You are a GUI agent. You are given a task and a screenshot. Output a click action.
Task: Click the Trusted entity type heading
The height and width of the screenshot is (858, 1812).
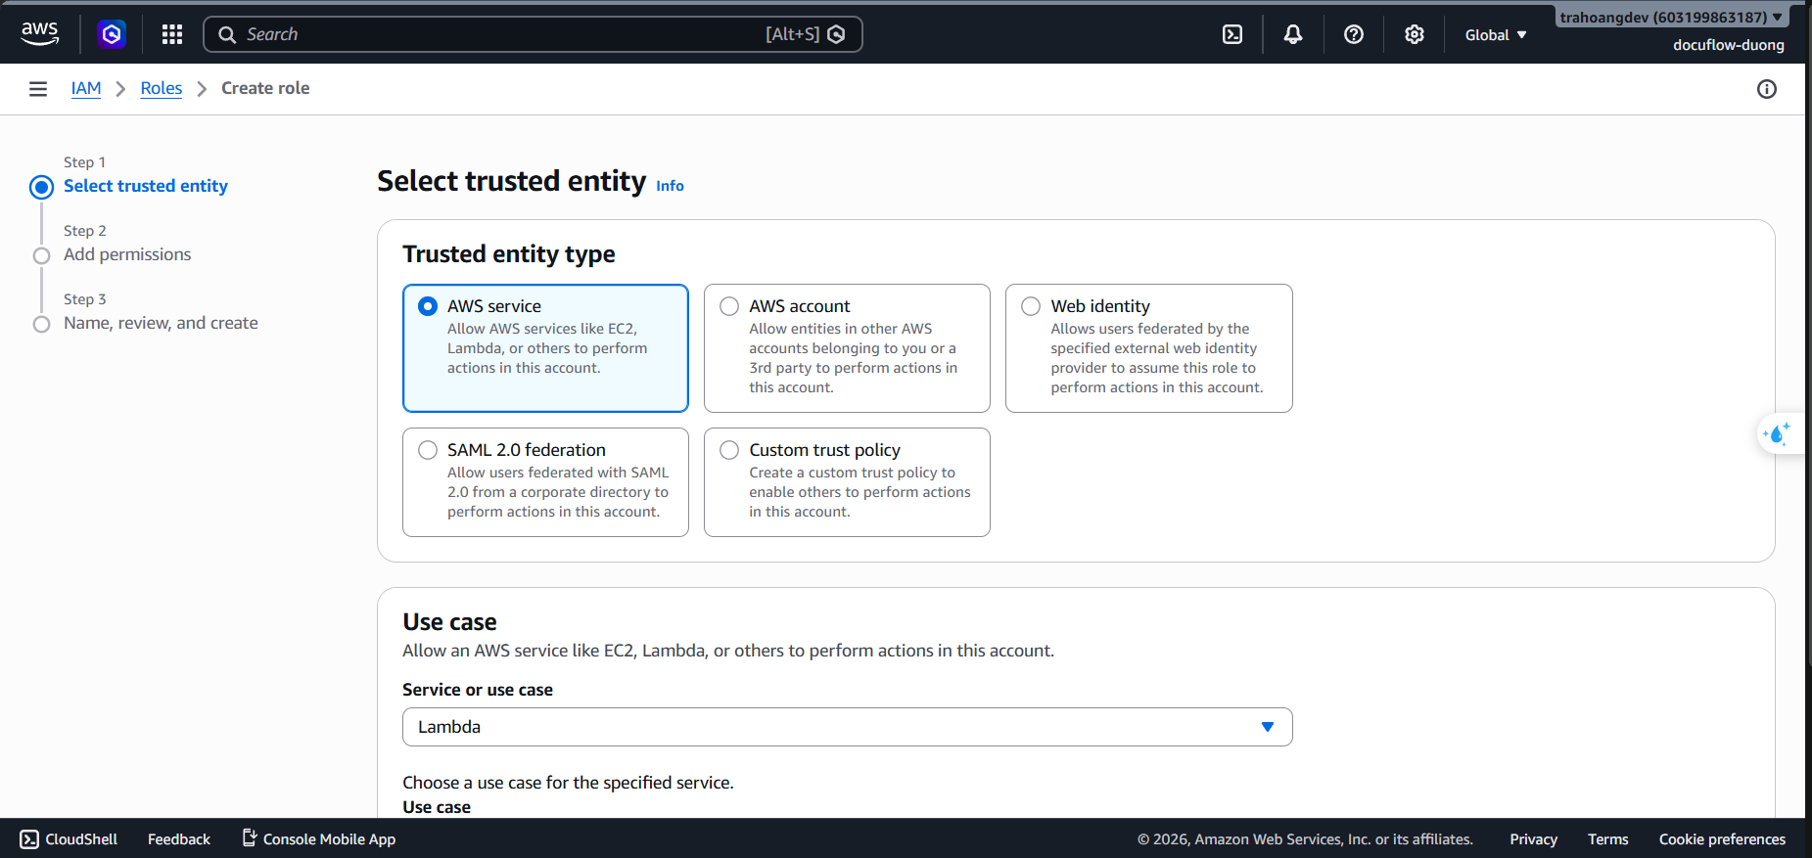[x=509, y=254]
